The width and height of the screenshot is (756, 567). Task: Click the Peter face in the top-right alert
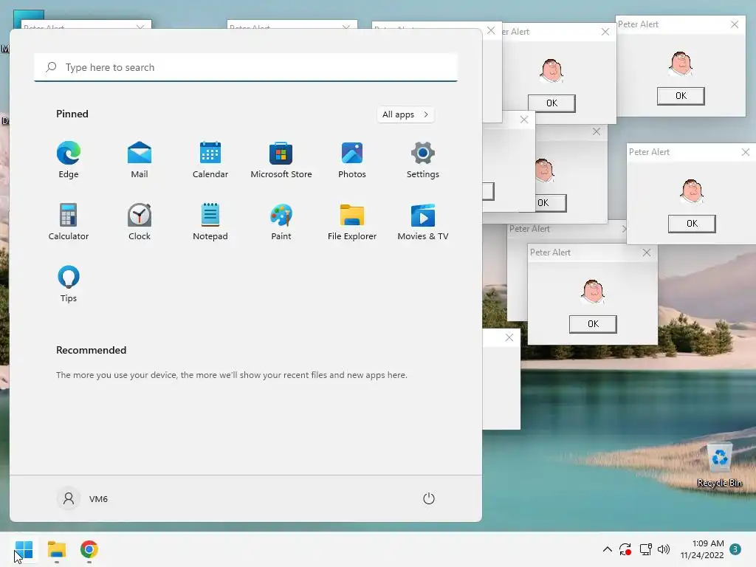pyautogui.click(x=681, y=63)
